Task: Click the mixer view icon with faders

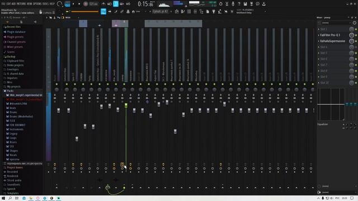Action: pyautogui.click(x=195, y=11)
